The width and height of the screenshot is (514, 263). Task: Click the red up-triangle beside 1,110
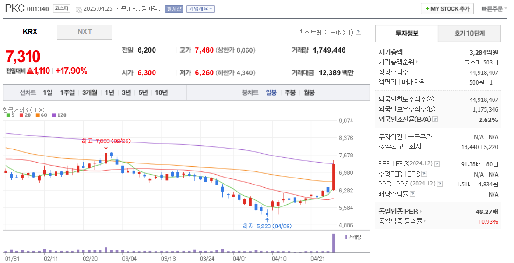[30, 71]
